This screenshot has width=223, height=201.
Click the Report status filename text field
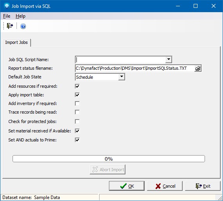tap(135, 69)
